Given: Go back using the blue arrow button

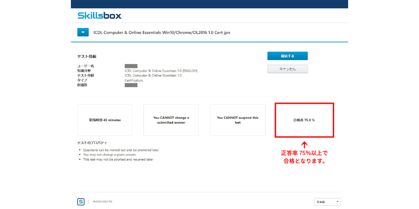Looking at the screenshot, I should click(x=83, y=32).
